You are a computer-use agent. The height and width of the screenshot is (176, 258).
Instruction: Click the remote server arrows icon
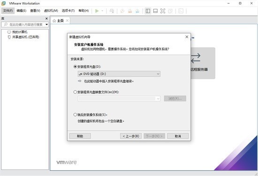[196, 58]
